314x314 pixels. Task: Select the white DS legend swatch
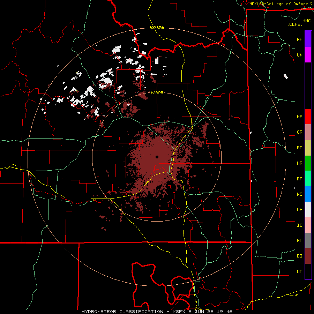click(x=308, y=209)
